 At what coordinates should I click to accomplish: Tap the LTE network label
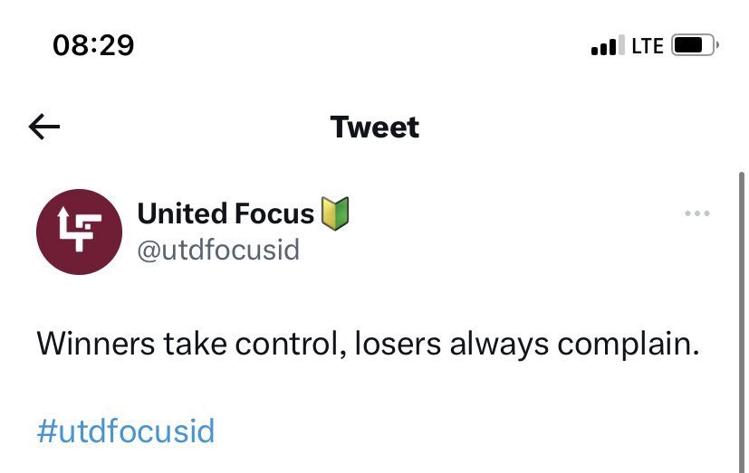[648, 46]
